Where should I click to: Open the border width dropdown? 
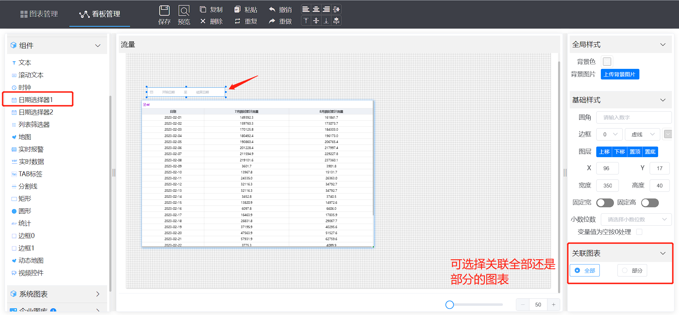point(609,134)
